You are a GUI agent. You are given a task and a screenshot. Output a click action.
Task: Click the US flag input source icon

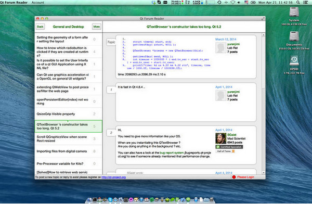(246, 3)
